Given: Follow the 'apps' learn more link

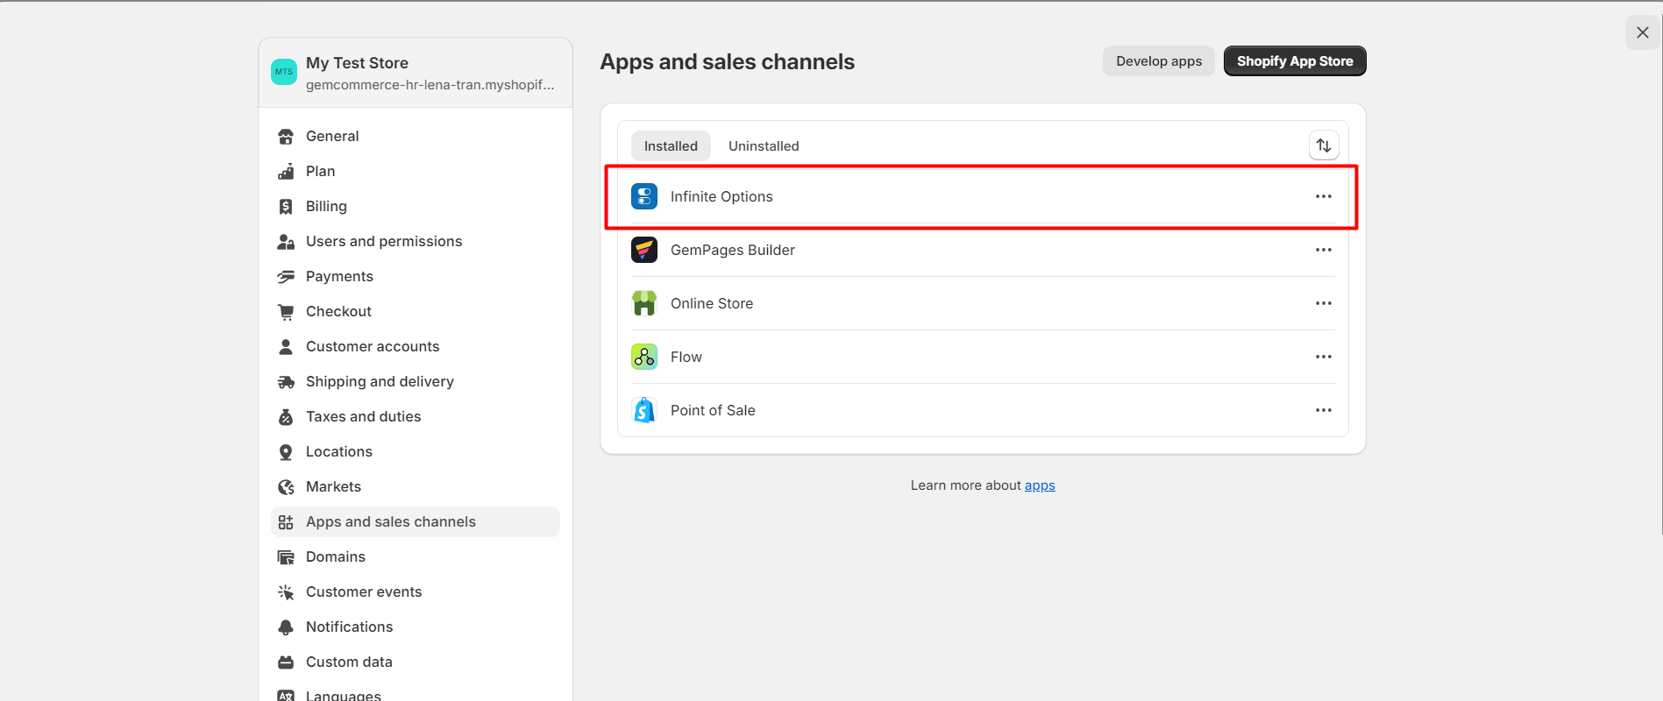Looking at the screenshot, I should click(x=1040, y=485).
